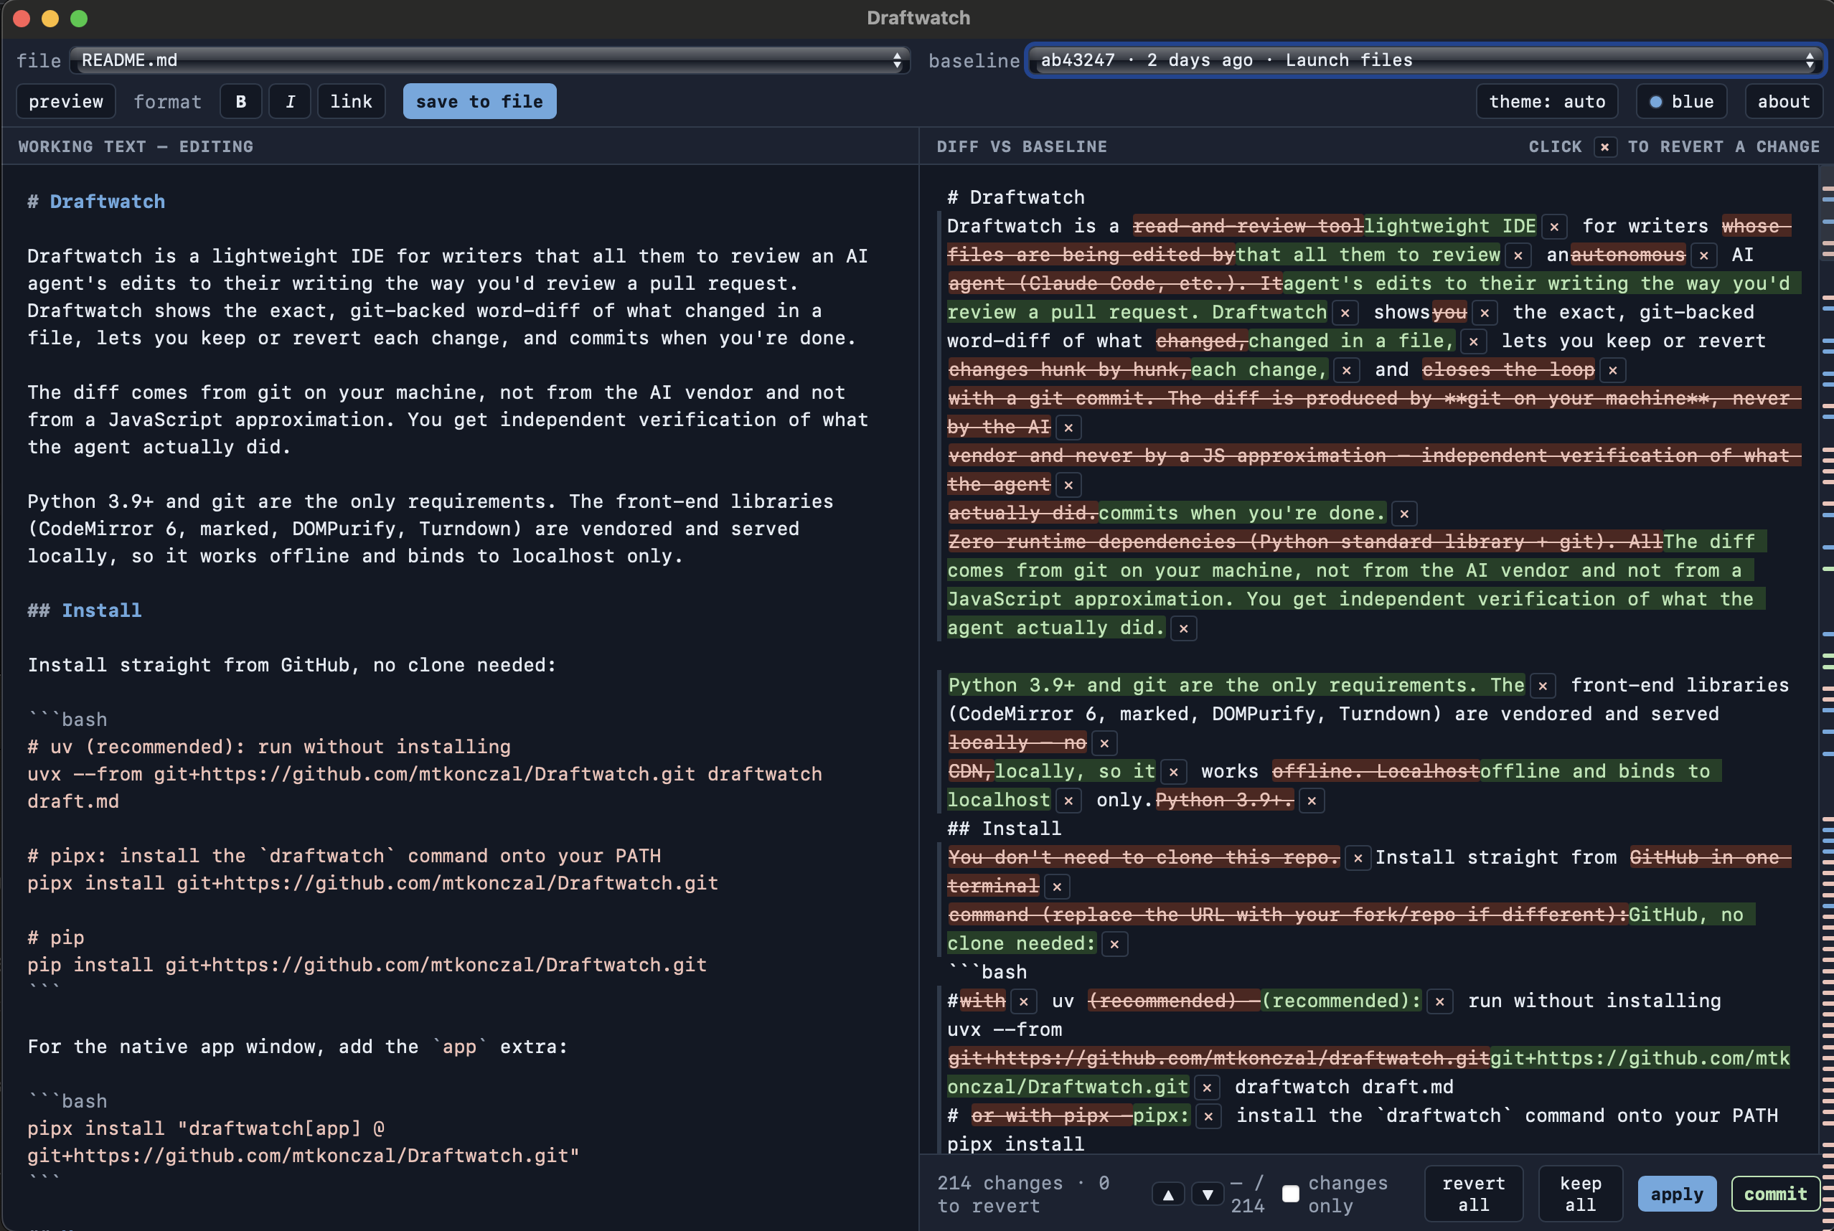Click the green 'commit' button
Screen dimensions: 1834x1231
pyautogui.click(x=1775, y=1194)
